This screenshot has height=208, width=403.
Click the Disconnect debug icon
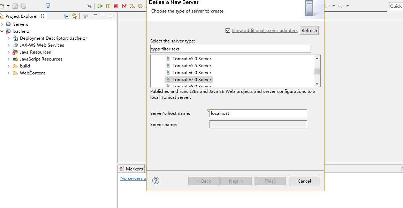[124, 6]
